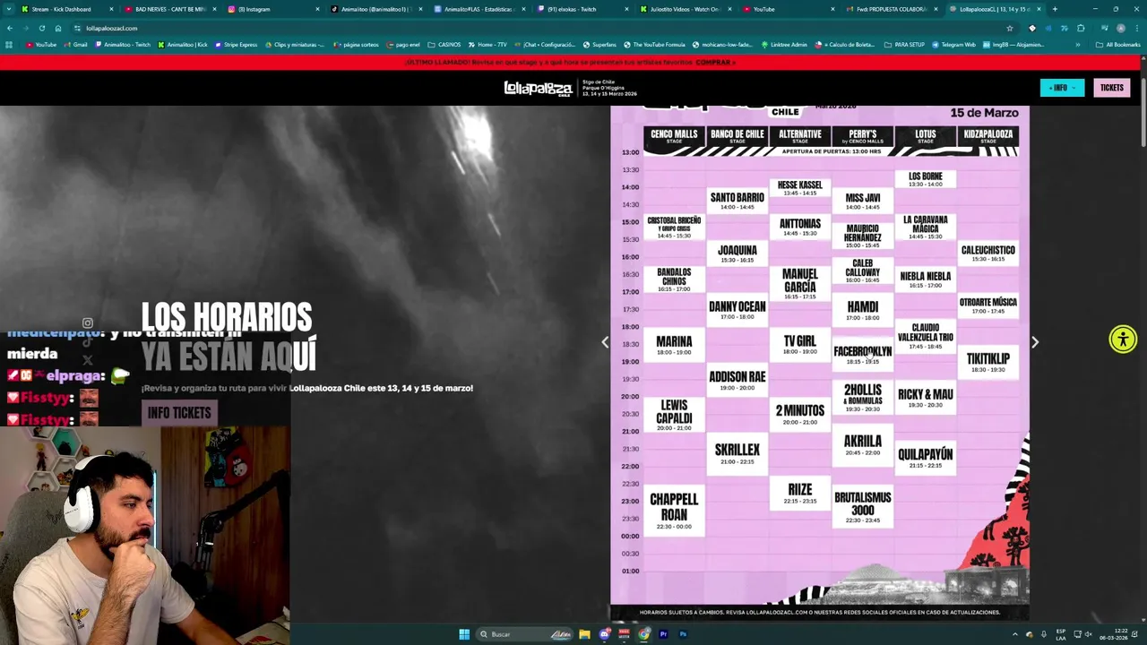1147x645 pixels.
Task: Open the +INFO dropdown button
Action: click(1062, 88)
